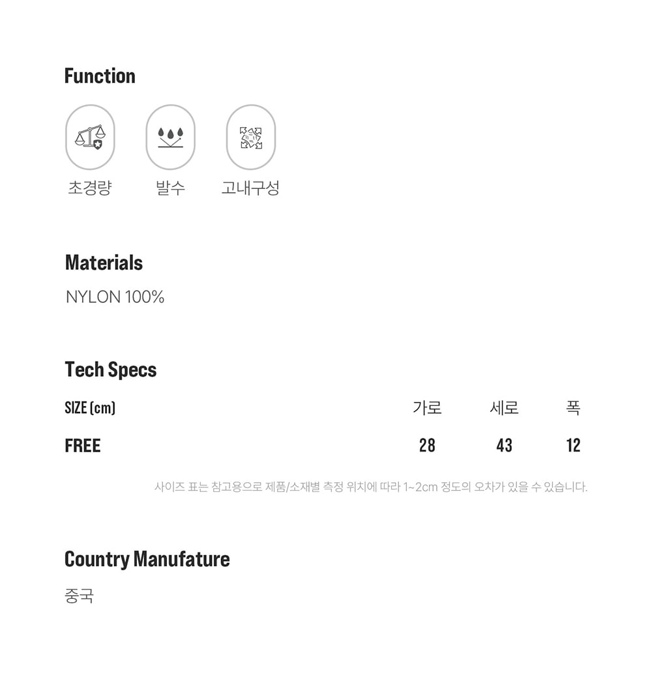Click the height value 43
This screenshot has height=677, width=652.
pyautogui.click(x=504, y=446)
